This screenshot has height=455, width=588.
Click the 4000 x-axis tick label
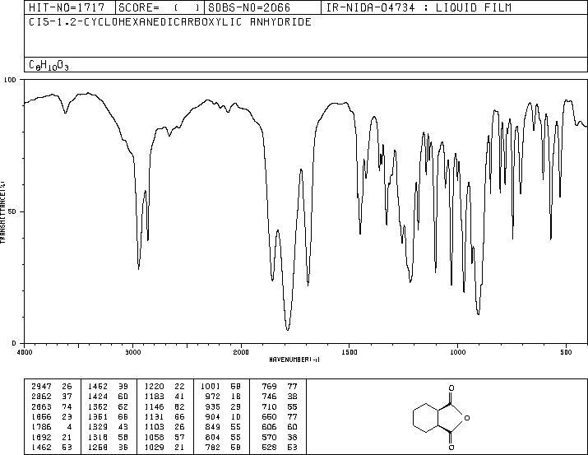click(x=25, y=352)
